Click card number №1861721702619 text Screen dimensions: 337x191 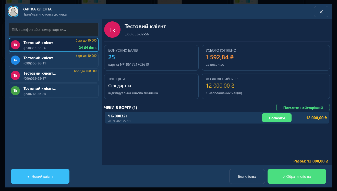click(x=129, y=64)
